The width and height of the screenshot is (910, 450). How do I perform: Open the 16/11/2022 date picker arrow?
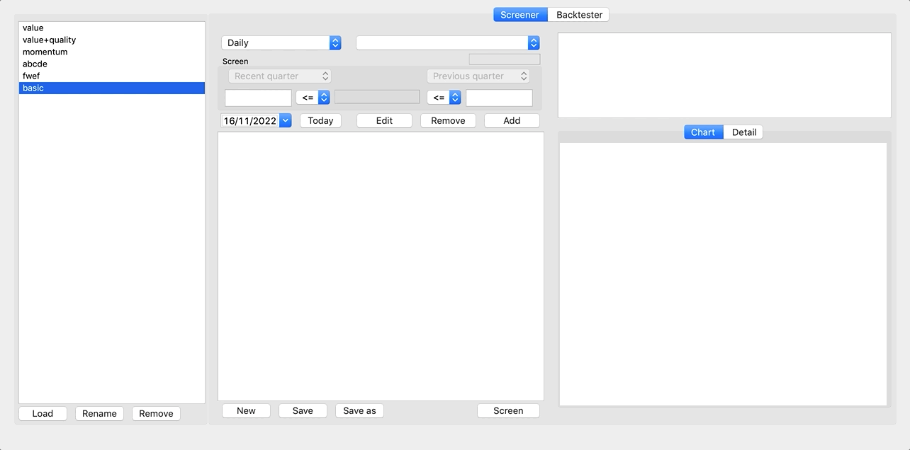pyautogui.click(x=285, y=121)
